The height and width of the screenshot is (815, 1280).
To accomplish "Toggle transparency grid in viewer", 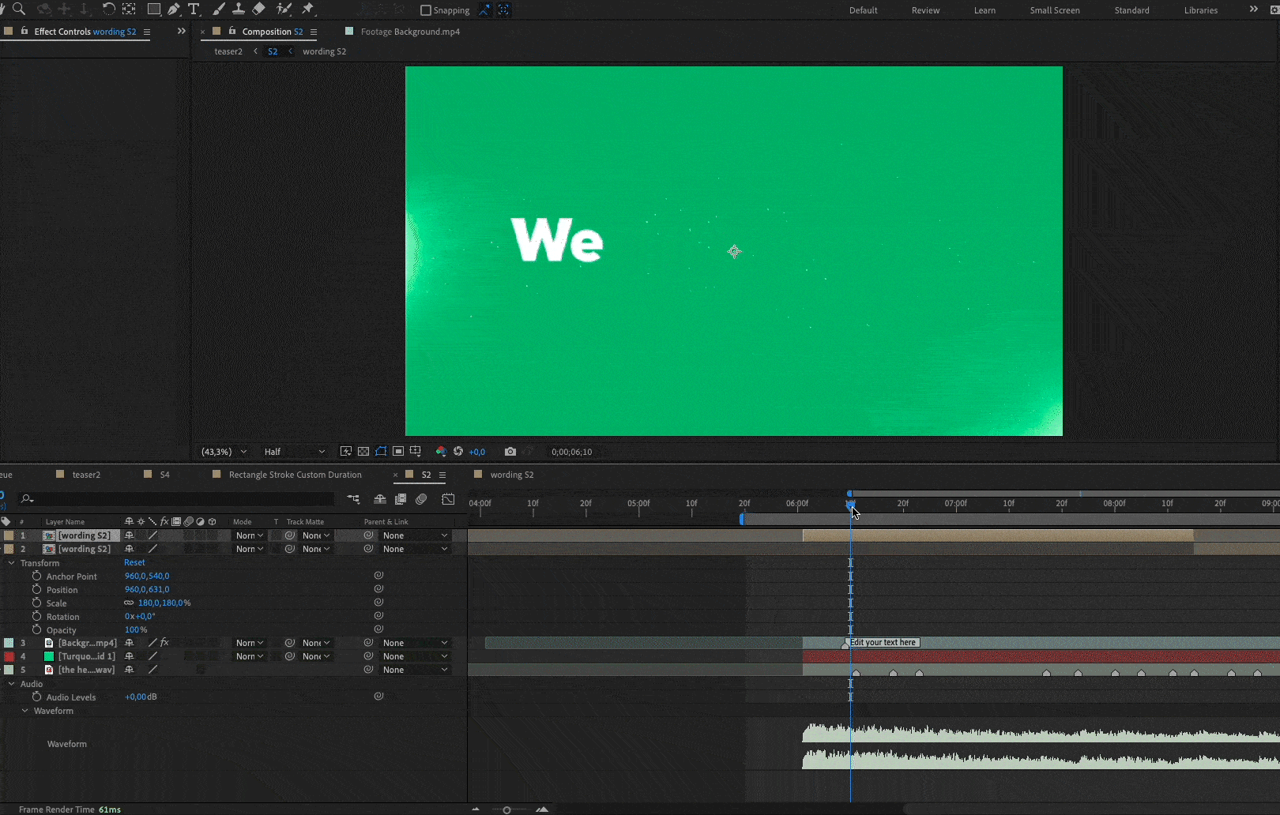I will (x=363, y=452).
